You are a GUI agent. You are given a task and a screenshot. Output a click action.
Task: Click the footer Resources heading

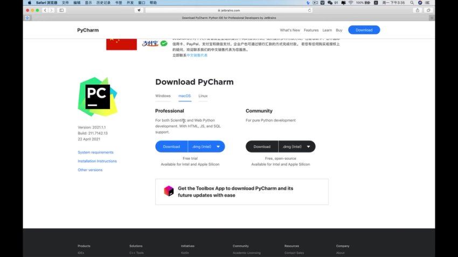(x=292, y=246)
